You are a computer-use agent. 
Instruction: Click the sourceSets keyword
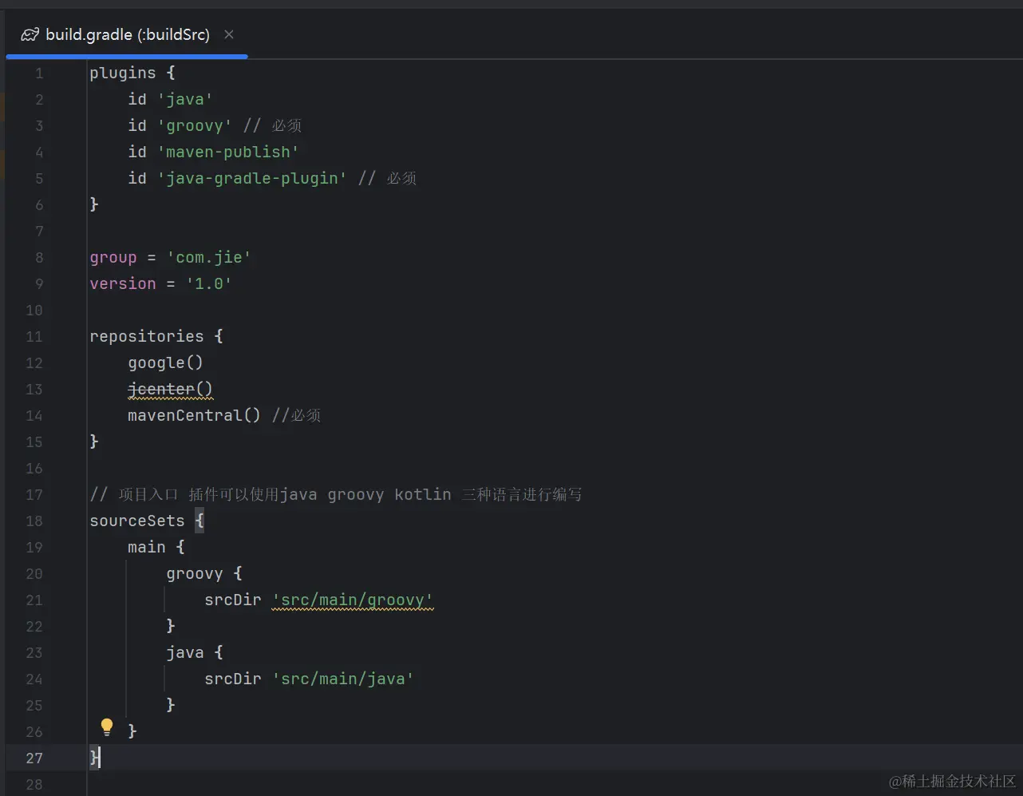[137, 521]
